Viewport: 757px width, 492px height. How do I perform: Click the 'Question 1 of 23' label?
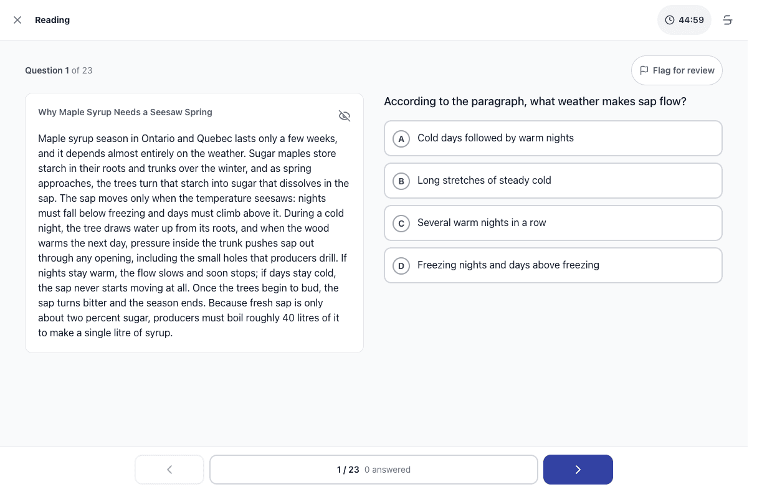click(x=59, y=70)
